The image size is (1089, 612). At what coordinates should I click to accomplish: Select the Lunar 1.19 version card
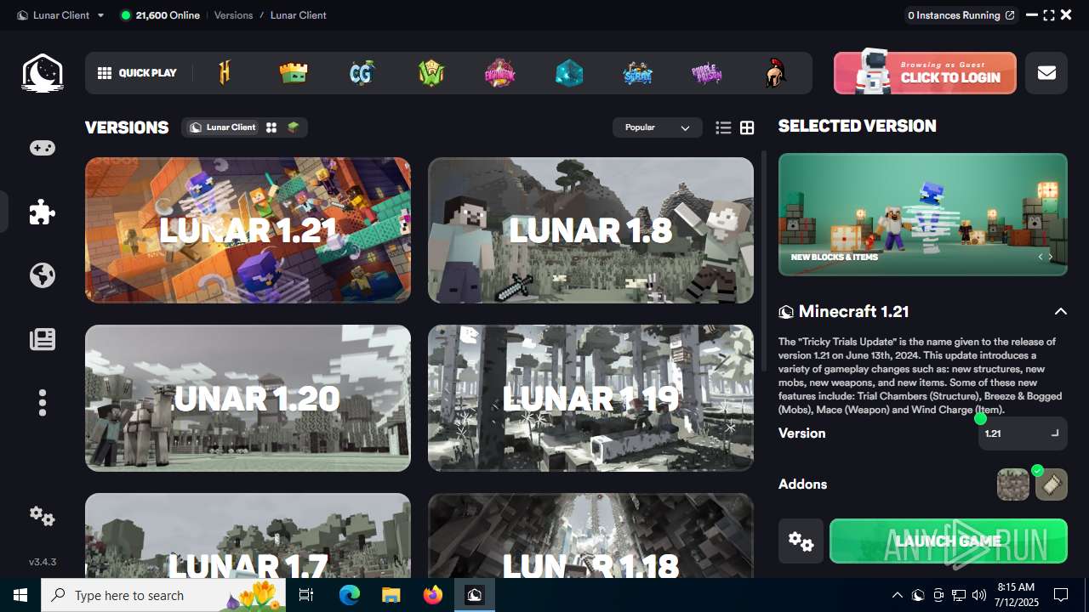590,398
